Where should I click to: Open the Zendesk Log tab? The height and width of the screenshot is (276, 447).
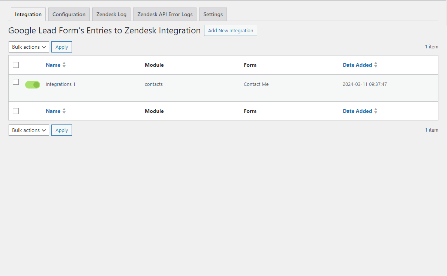click(x=111, y=14)
